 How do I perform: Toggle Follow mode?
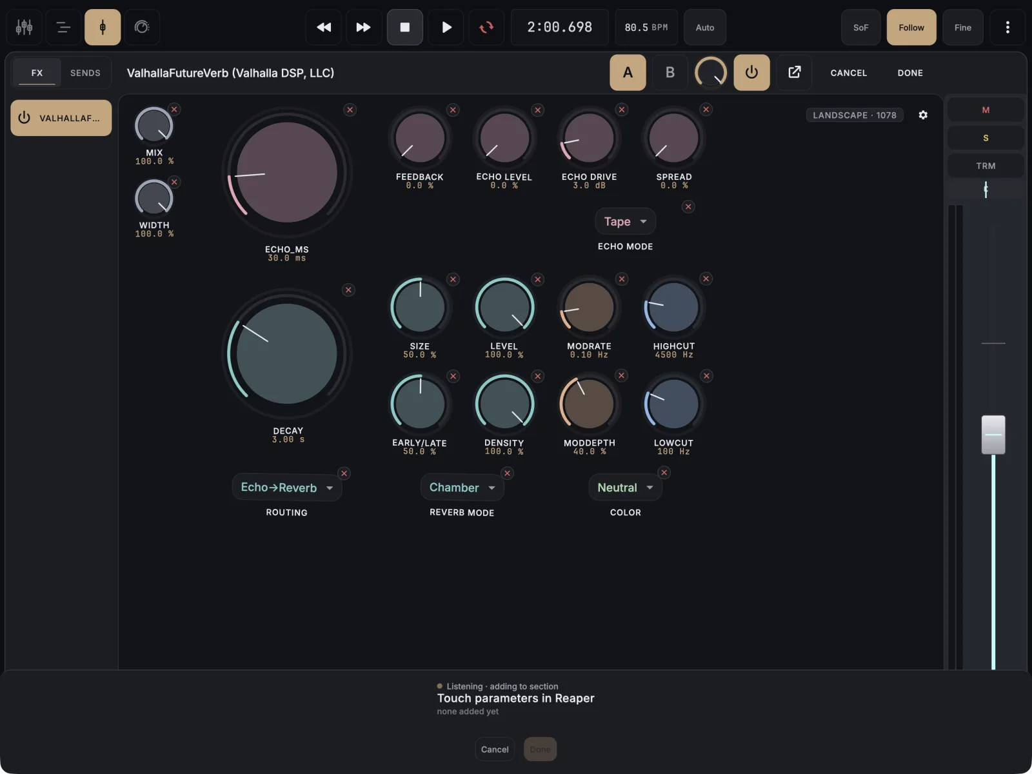(911, 27)
